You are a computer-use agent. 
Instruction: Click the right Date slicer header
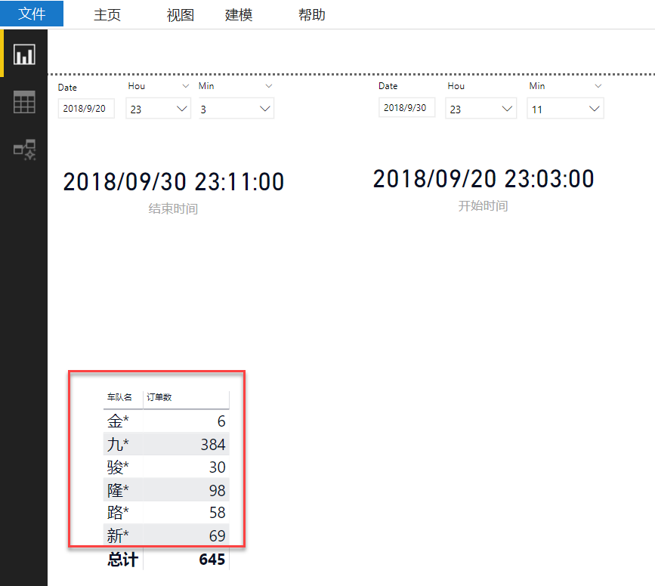coord(388,86)
